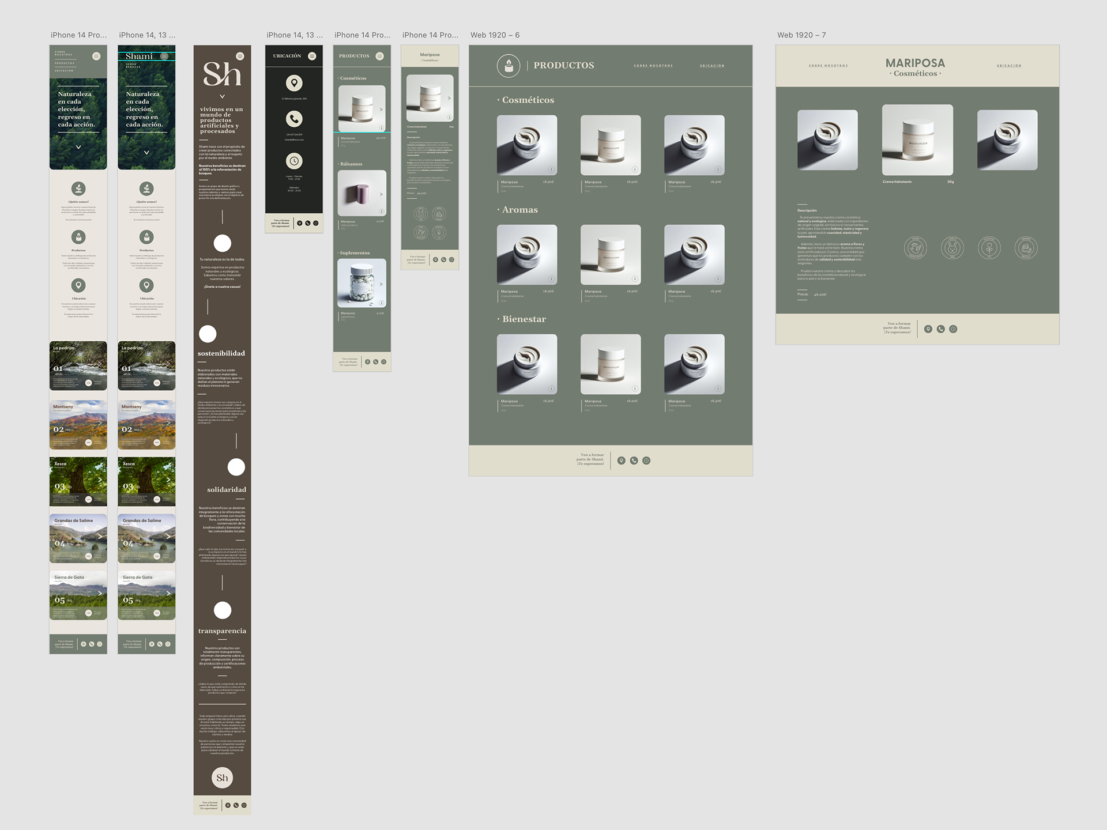Select Cruelty Free rabbit badge in Web 1920 – 7

pos(952,248)
